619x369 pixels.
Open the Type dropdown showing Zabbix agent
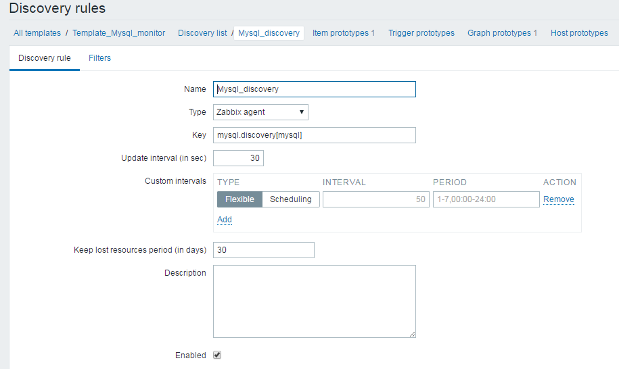pyautogui.click(x=260, y=112)
